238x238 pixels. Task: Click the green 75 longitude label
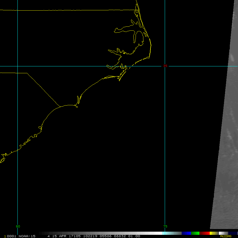point(165,226)
